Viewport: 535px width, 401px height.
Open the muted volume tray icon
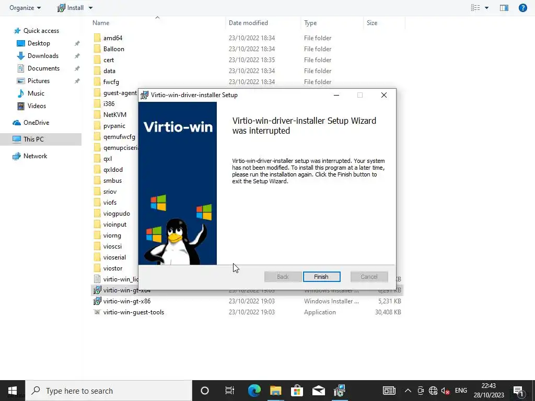coord(445,391)
